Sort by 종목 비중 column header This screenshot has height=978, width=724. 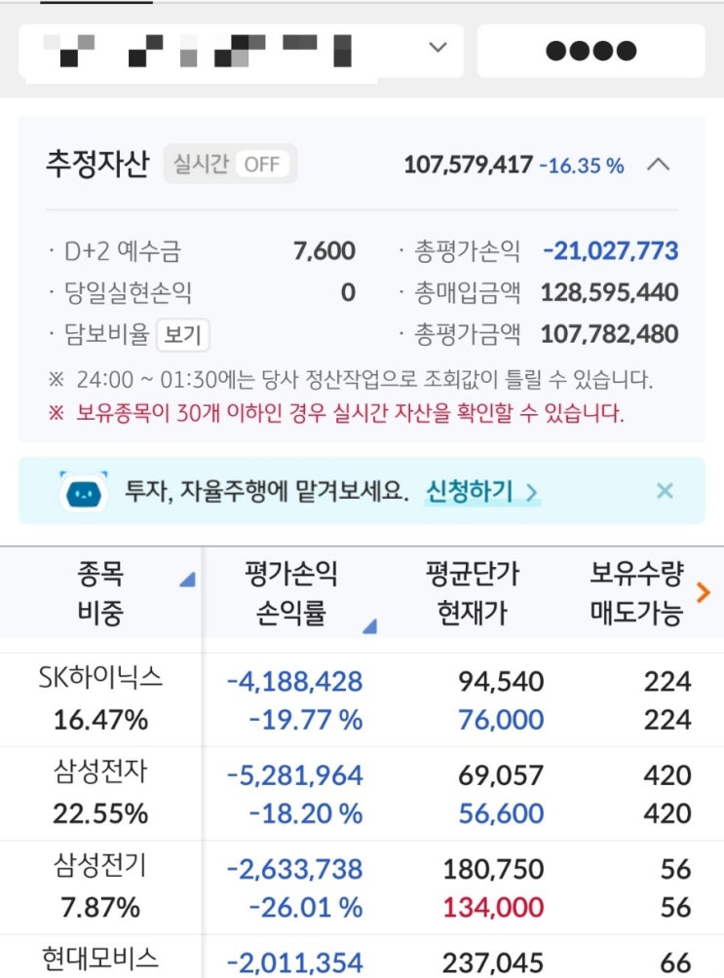tap(100, 592)
